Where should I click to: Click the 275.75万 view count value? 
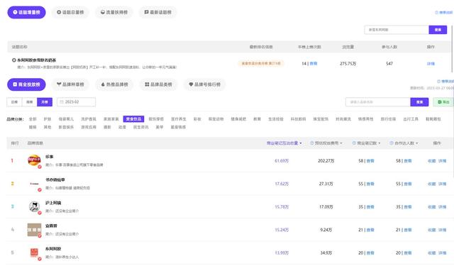348,64
